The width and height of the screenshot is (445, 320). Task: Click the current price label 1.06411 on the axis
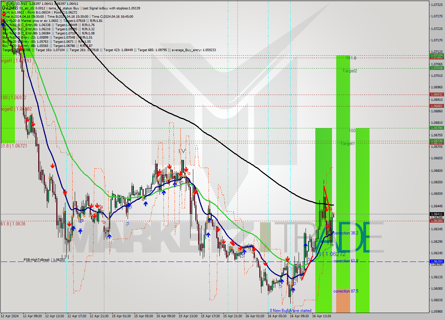pos(436,214)
